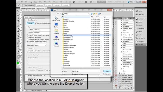Open the Histogram panel icon

tap(137, 19)
